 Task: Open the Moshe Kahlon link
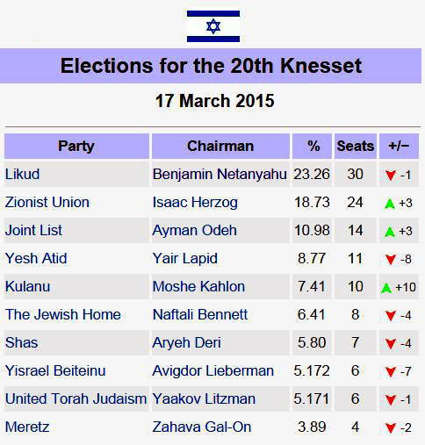198,287
